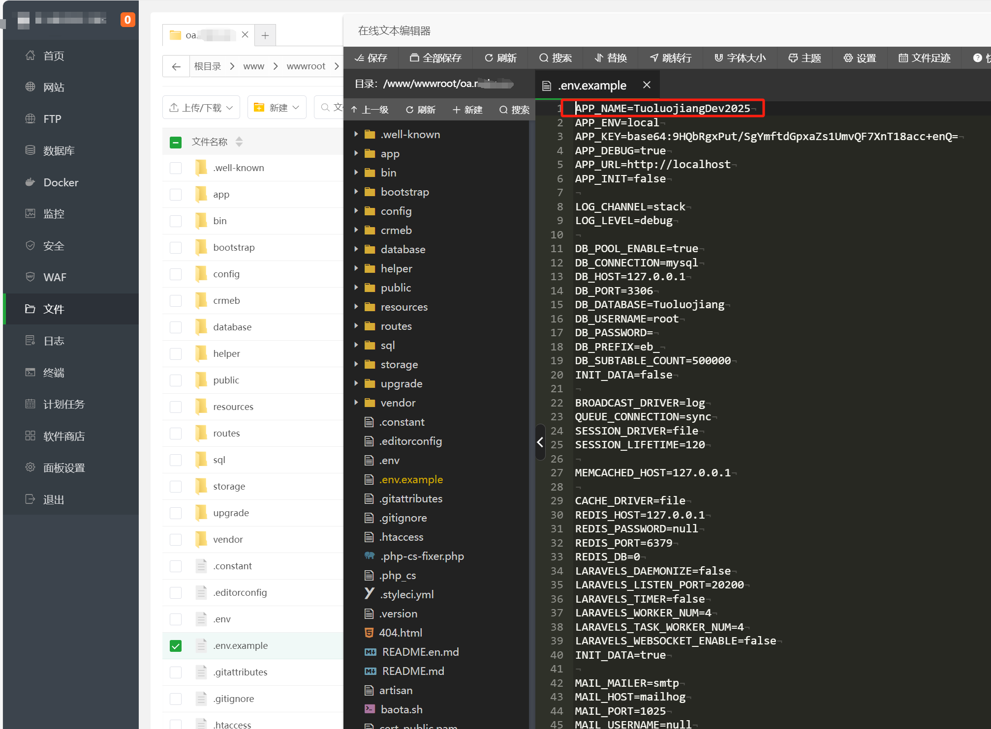Image resolution: width=991 pixels, height=729 pixels.
Task: Open the 安全 security sidebar item
Action: [54, 246]
